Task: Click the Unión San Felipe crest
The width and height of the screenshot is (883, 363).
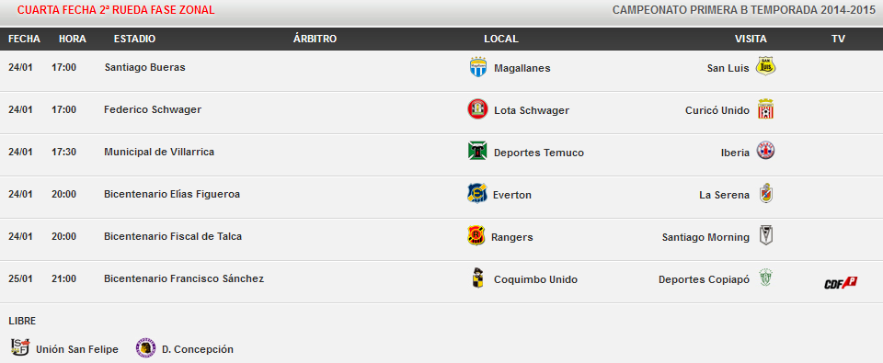Action: click(x=20, y=347)
